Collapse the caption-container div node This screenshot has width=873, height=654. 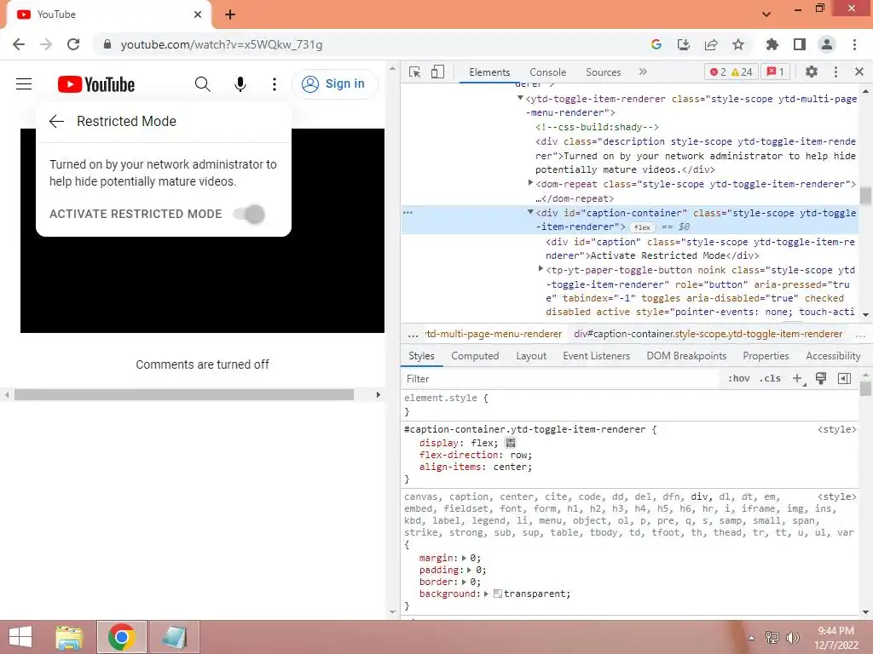click(x=530, y=212)
